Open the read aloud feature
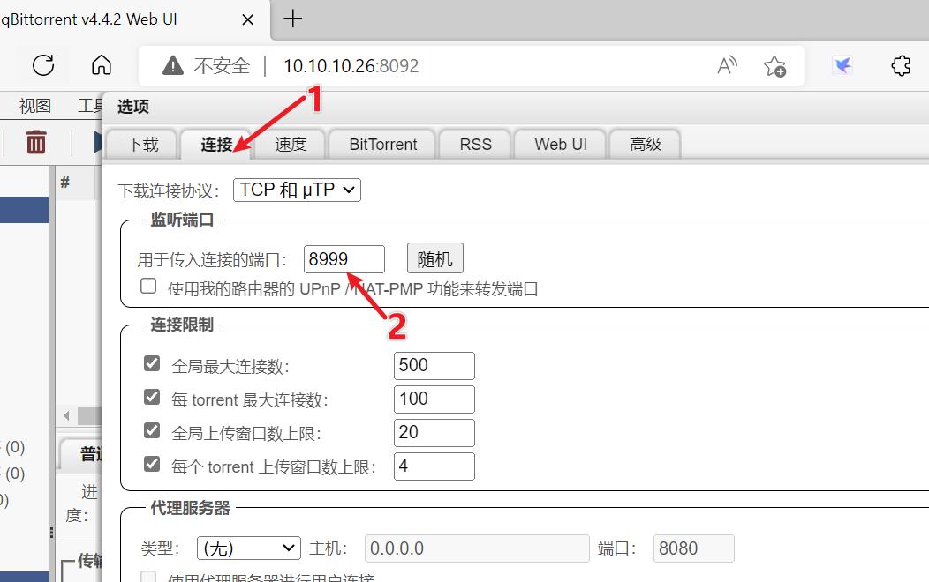Screen dimensions: 929x582 [x=727, y=65]
